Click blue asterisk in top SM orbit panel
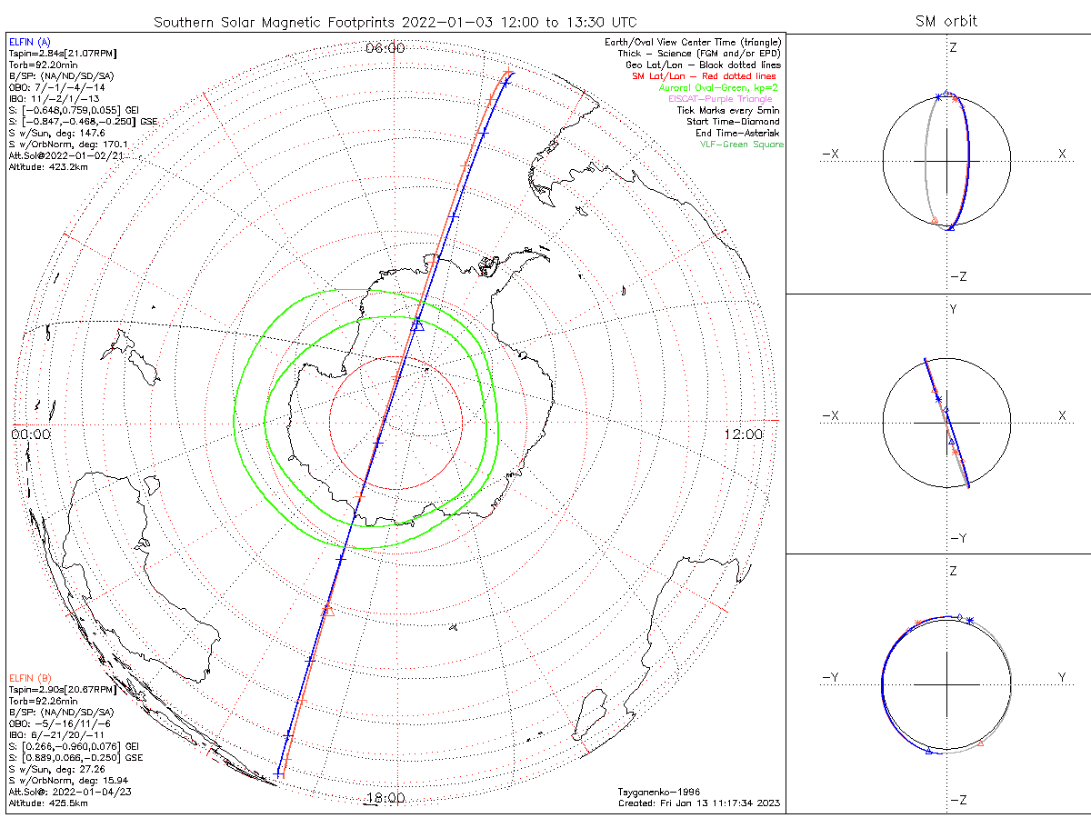Image resolution: width=1091 pixels, height=818 pixels. [937, 96]
